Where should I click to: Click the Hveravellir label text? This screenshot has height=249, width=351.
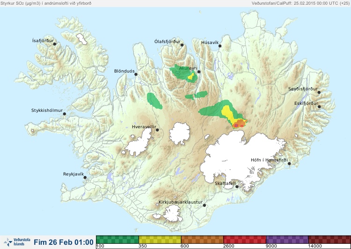[144, 127]
